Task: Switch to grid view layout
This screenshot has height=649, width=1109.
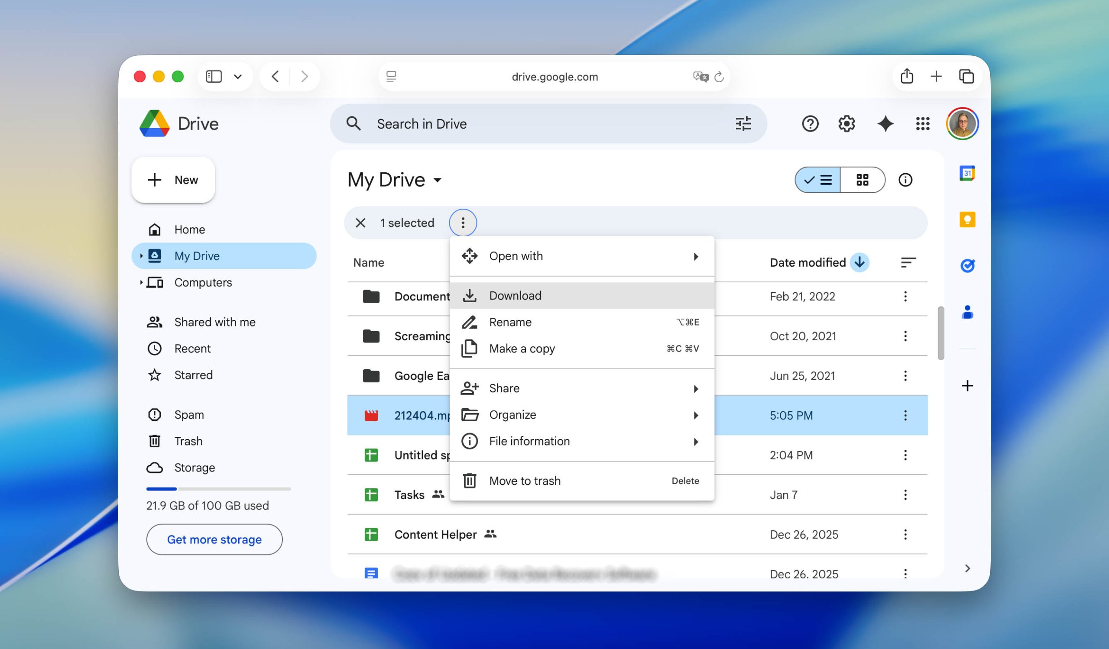Action: coord(862,180)
